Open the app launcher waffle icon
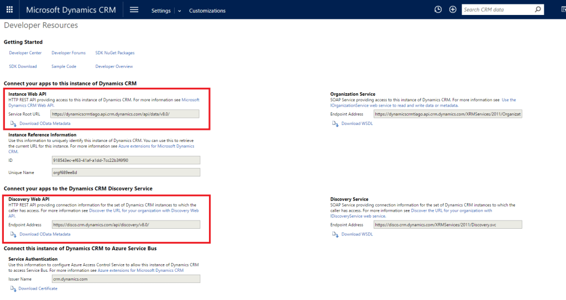566x300 pixels. coord(9,9)
